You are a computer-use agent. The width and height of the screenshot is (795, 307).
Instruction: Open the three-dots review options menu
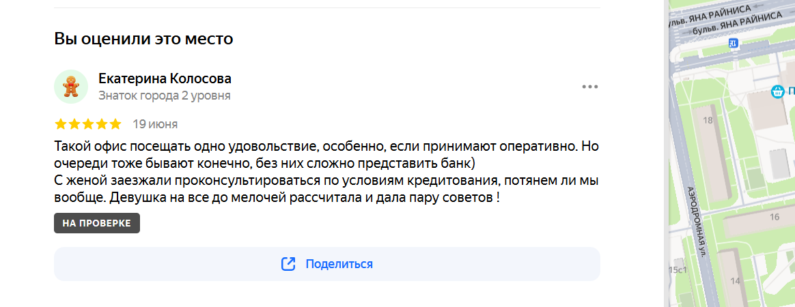[x=589, y=87]
